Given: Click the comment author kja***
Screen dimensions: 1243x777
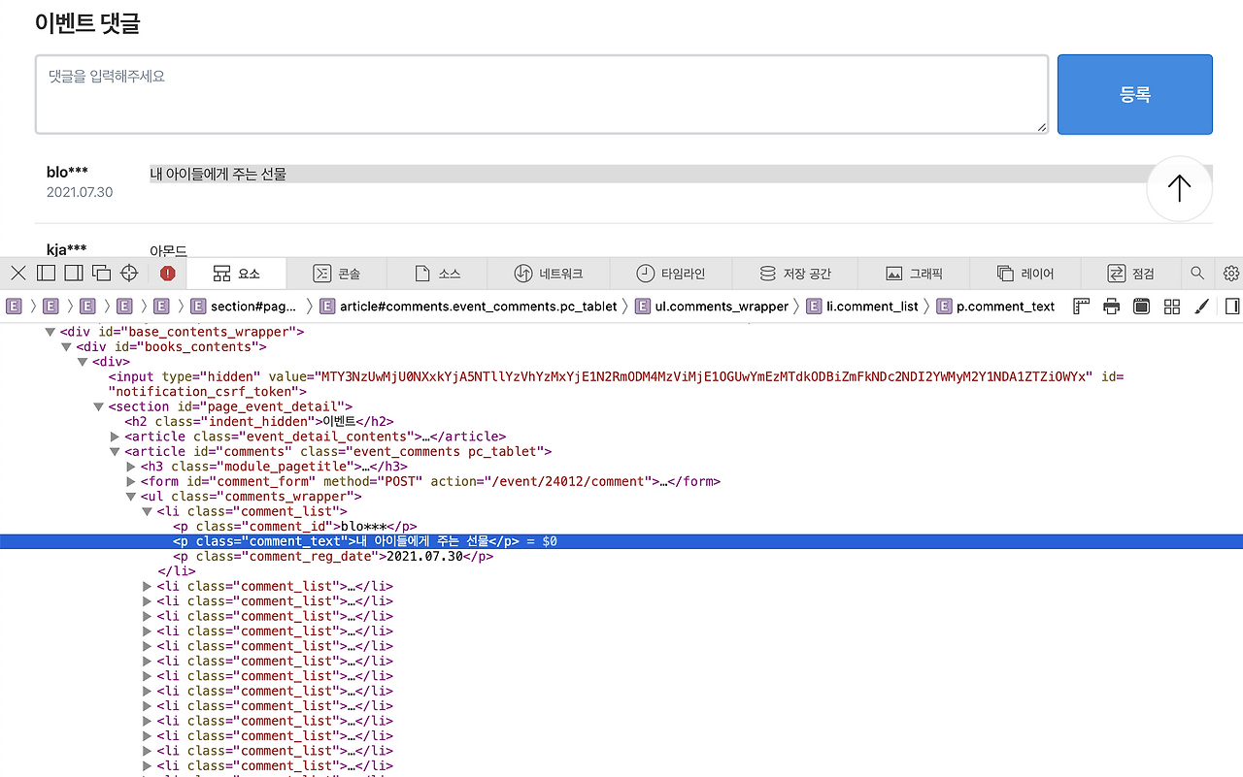Looking at the screenshot, I should [66, 249].
